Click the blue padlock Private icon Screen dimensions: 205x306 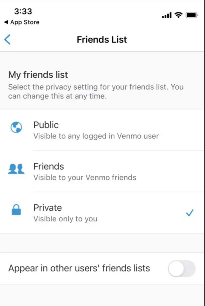click(x=16, y=210)
